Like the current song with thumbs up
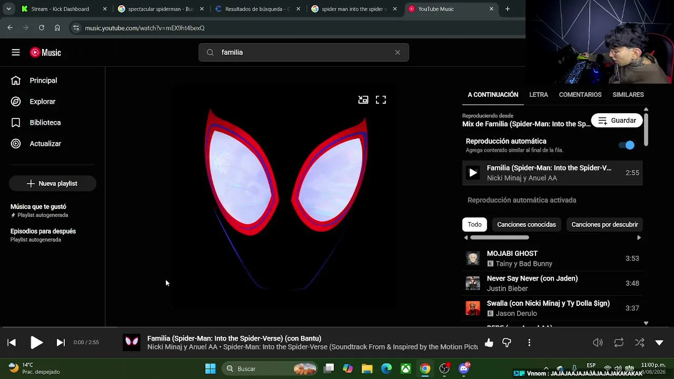Viewport: 674px width, 379px height. pyautogui.click(x=489, y=343)
